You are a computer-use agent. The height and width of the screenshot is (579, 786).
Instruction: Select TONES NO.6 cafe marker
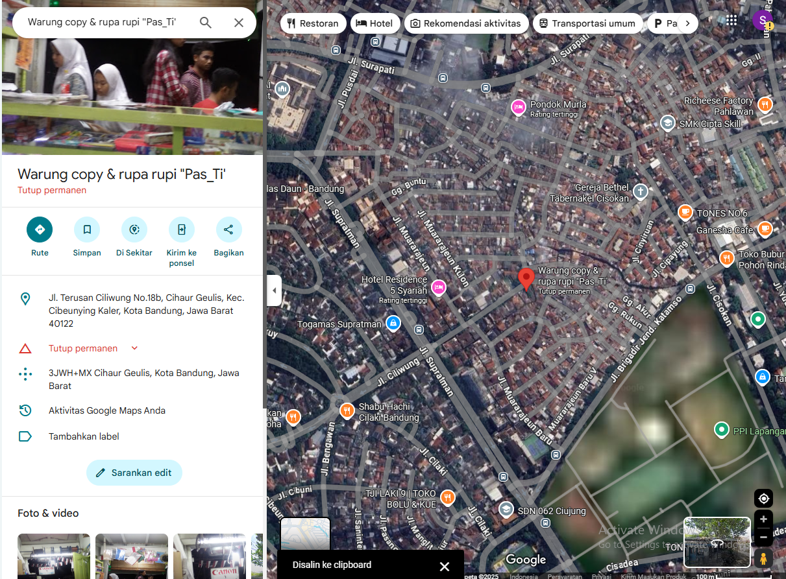(685, 212)
